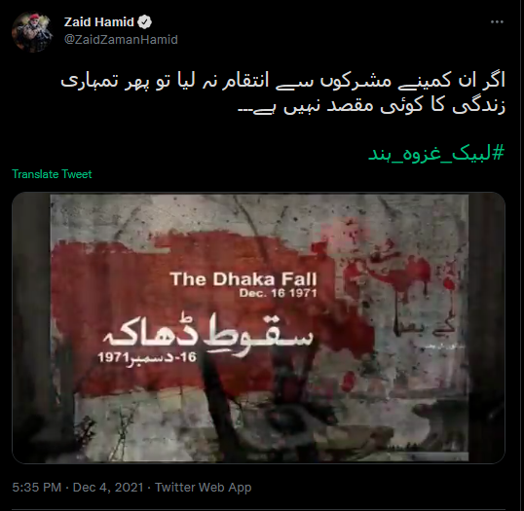Image resolution: width=524 pixels, height=511 pixels.
Task: Play the Dhaka Fall video thumbnail
Action: (x=258, y=328)
